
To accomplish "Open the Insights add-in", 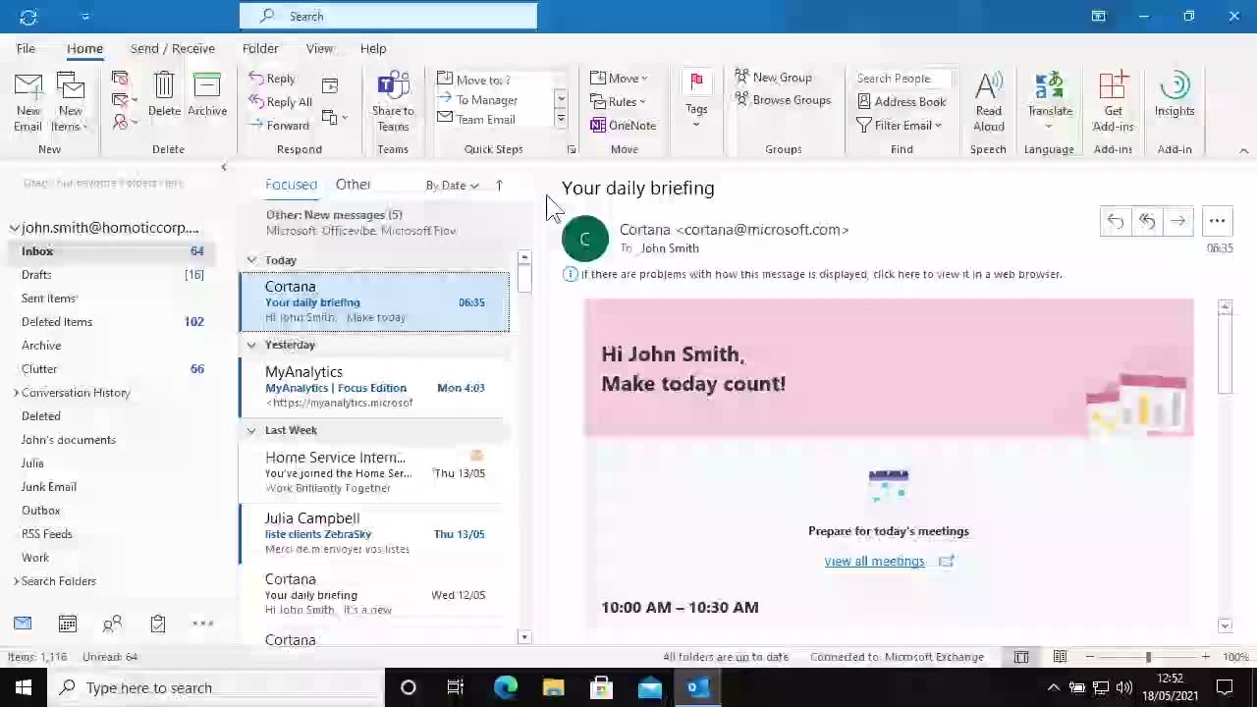I will coord(1175,95).
